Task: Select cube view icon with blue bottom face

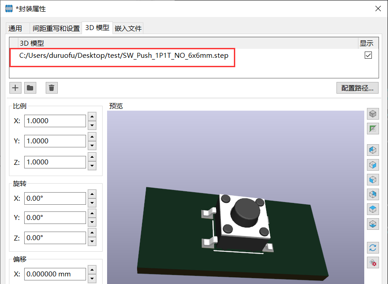Action: tap(372, 223)
